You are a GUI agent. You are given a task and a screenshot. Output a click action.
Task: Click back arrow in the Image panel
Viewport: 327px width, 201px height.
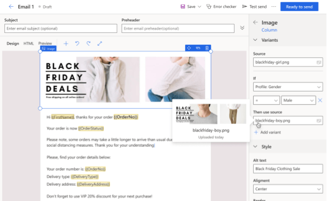(x=255, y=22)
